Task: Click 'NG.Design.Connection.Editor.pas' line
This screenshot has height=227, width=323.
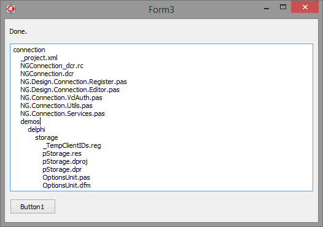Action: [x=70, y=90]
